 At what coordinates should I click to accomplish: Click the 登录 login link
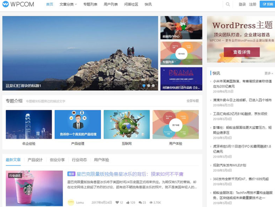click(242, 4)
